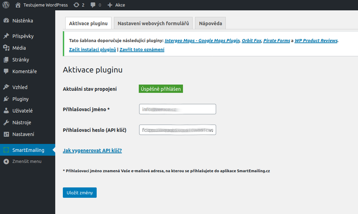Switch to Nastavení webových formulářů tab

(x=153, y=23)
